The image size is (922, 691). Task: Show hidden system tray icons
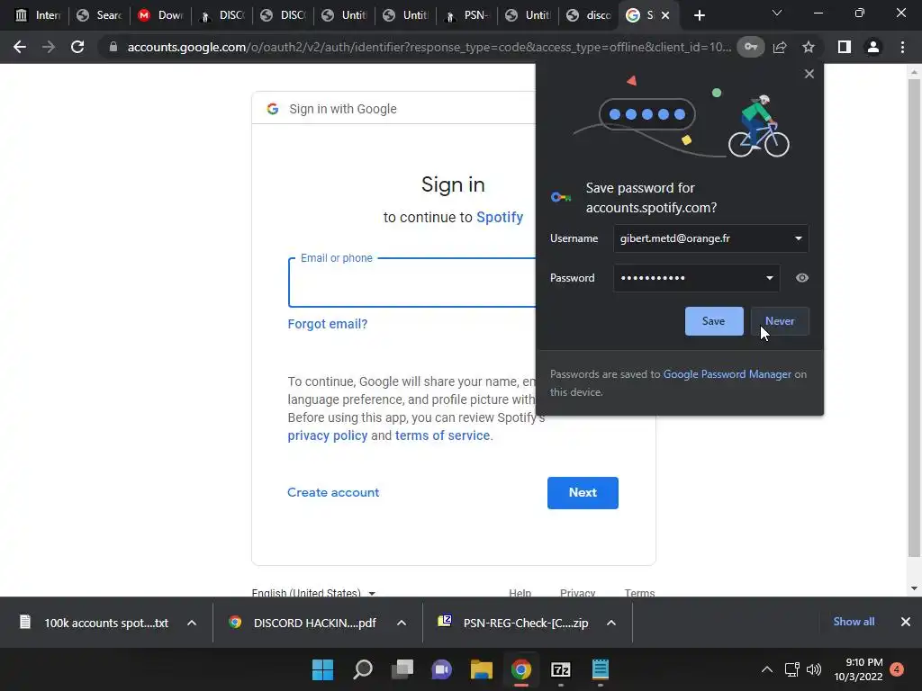point(767,669)
